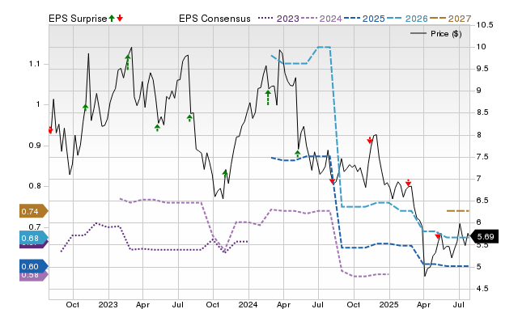The image size is (518, 309).
Task: Toggle the 2025 dark blue legend entry
Action: coord(364,19)
